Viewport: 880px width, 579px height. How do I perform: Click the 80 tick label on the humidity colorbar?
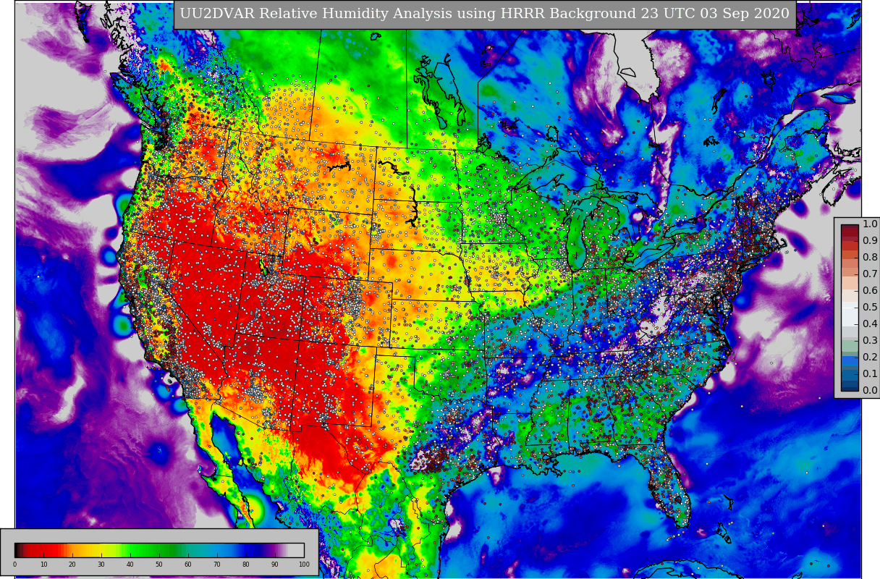point(246,564)
